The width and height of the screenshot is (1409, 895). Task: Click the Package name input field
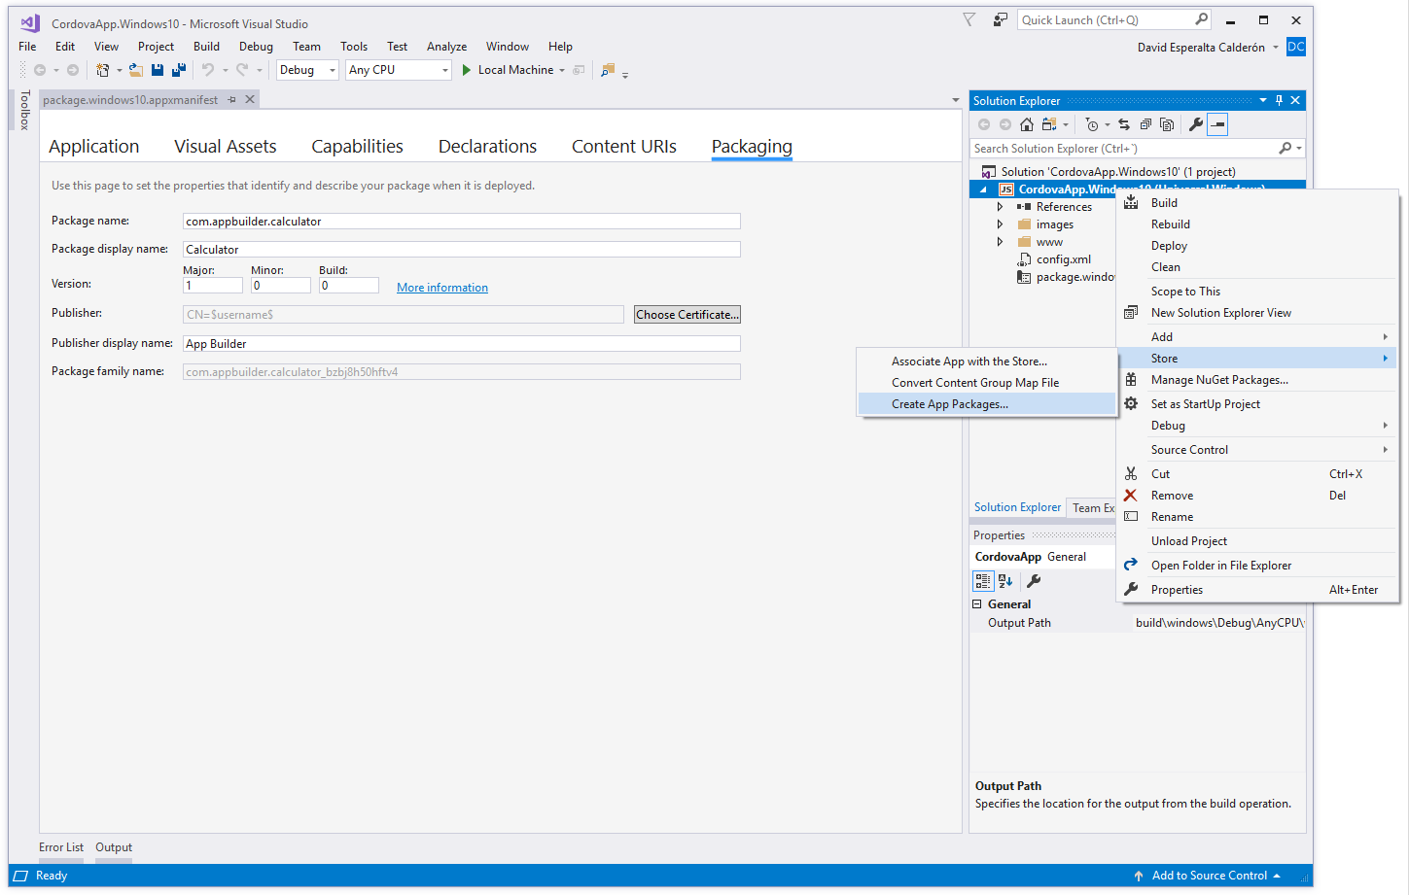[462, 222]
